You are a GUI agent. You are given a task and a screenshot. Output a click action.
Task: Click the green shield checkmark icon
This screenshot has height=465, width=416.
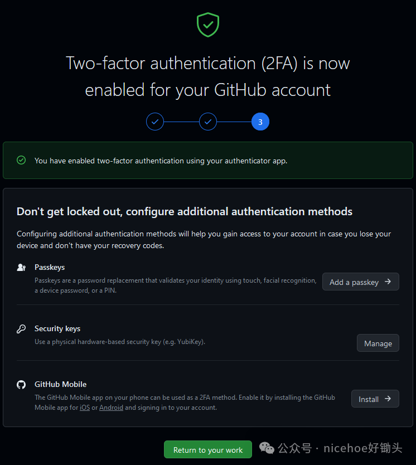tap(207, 25)
